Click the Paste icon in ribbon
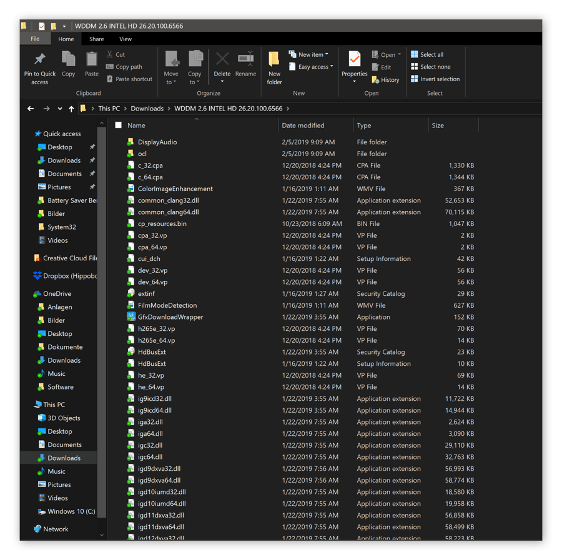The image size is (562, 560). [x=92, y=60]
